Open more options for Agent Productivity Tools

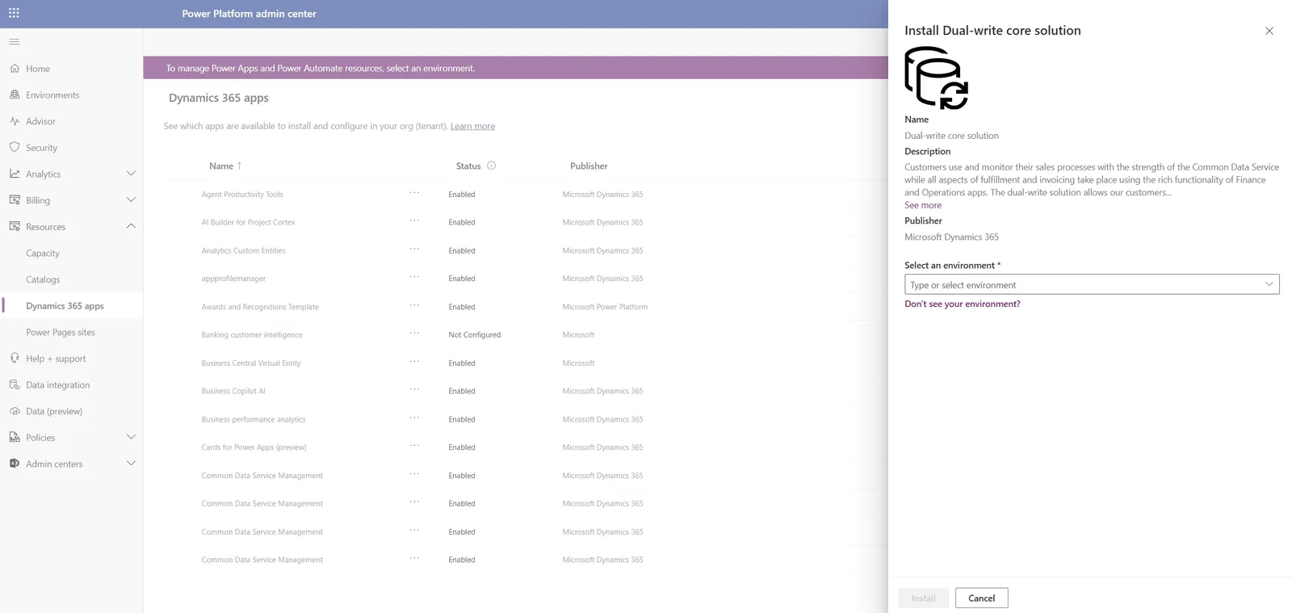[414, 193]
